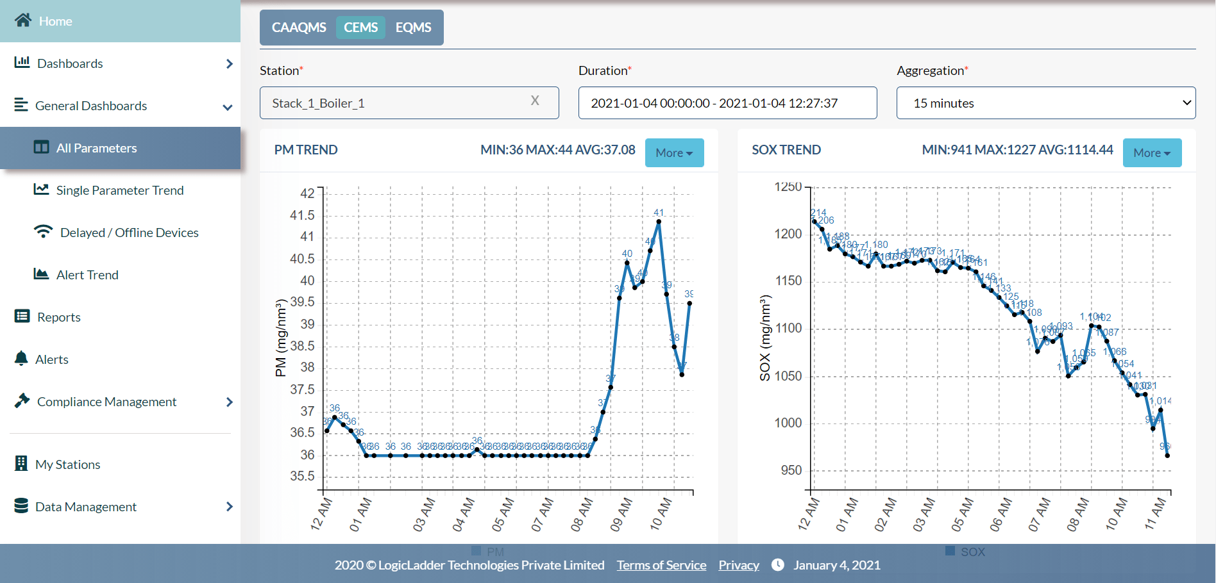The width and height of the screenshot is (1216, 583).
Task: Open Dashboards via its bar chart icon
Action: pos(21,63)
